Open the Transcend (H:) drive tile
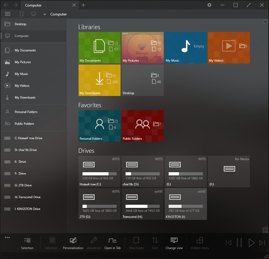Viewport: 269px width, 259px height. [142, 204]
